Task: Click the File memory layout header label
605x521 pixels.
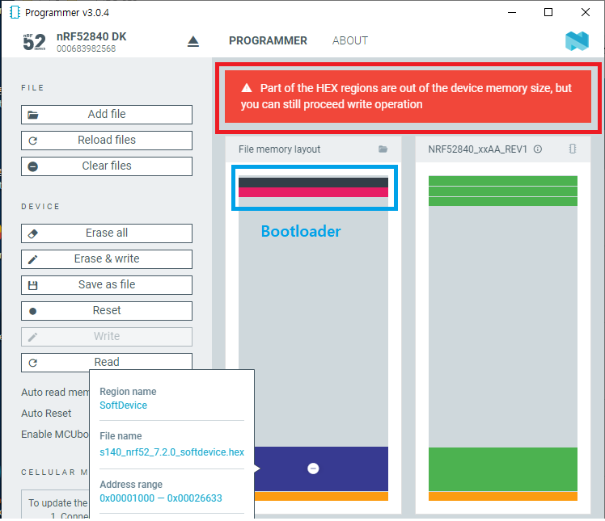Action: [279, 149]
